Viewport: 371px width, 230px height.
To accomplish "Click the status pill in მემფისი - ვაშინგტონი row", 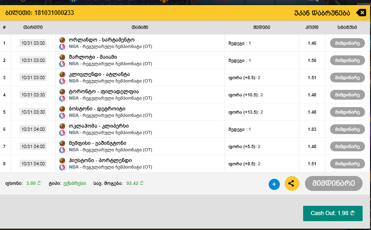I will point(347,146).
